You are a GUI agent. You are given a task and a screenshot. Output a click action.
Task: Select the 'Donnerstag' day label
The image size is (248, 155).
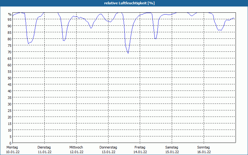[x=108, y=147]
